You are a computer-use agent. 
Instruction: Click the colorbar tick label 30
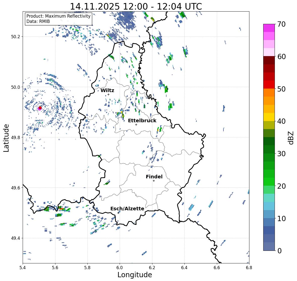281,154
